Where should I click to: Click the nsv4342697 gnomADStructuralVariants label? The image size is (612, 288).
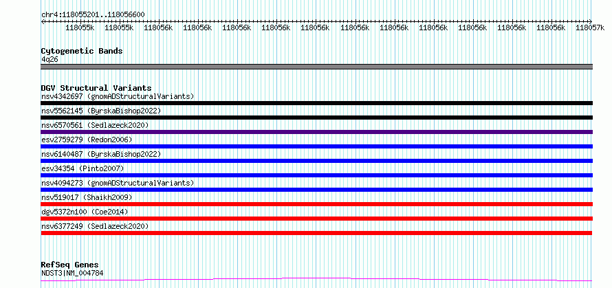pyautogui.click(x=118, y=96)
